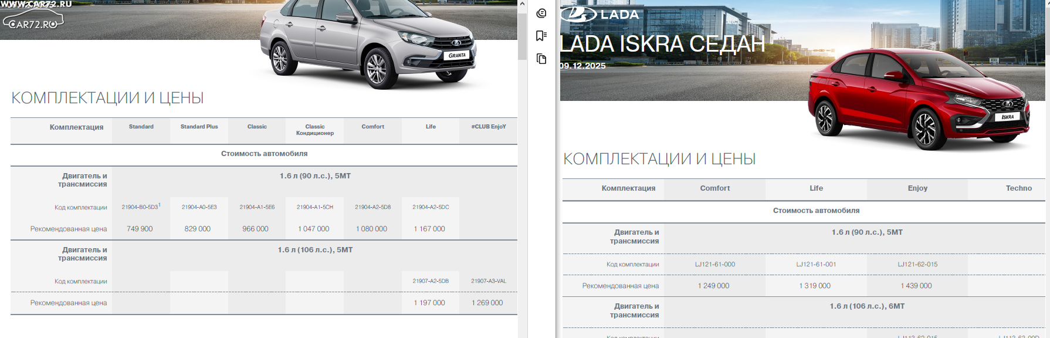Select the Classic Кондиционер column header
This screenshot has width=1050, height=338.
click(x=315, y=130)
